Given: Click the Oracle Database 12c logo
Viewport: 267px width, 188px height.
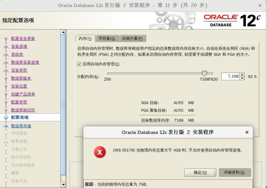Looking at the screenshot, I should (x=232, y=20).
